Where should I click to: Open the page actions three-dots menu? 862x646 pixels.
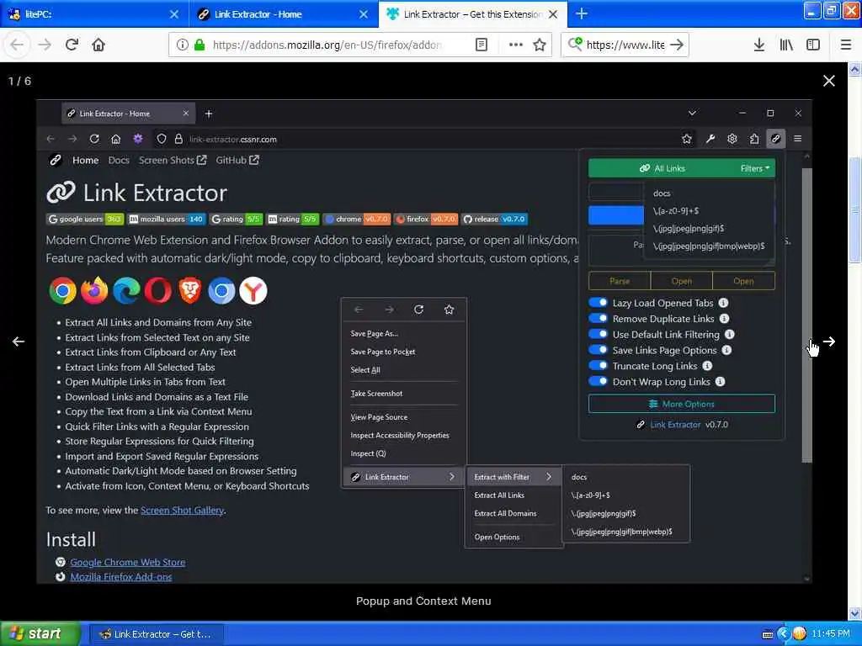coord(516,45)
